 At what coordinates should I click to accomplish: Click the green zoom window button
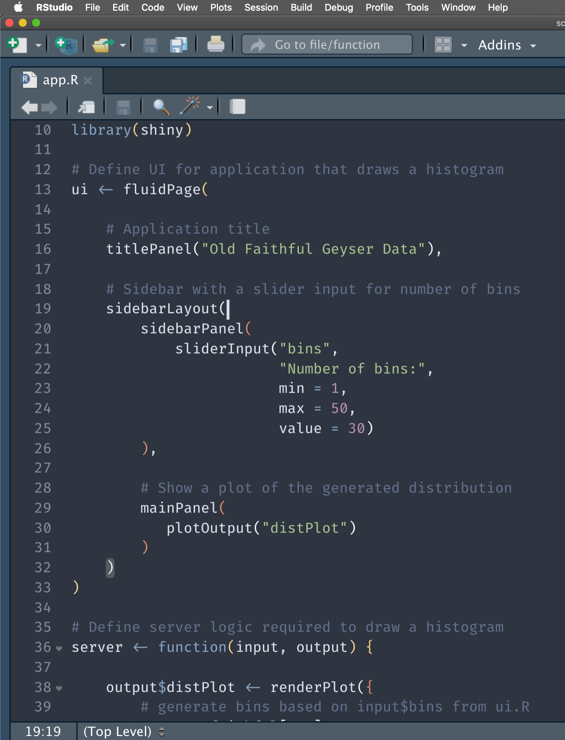tap(36, 23)
